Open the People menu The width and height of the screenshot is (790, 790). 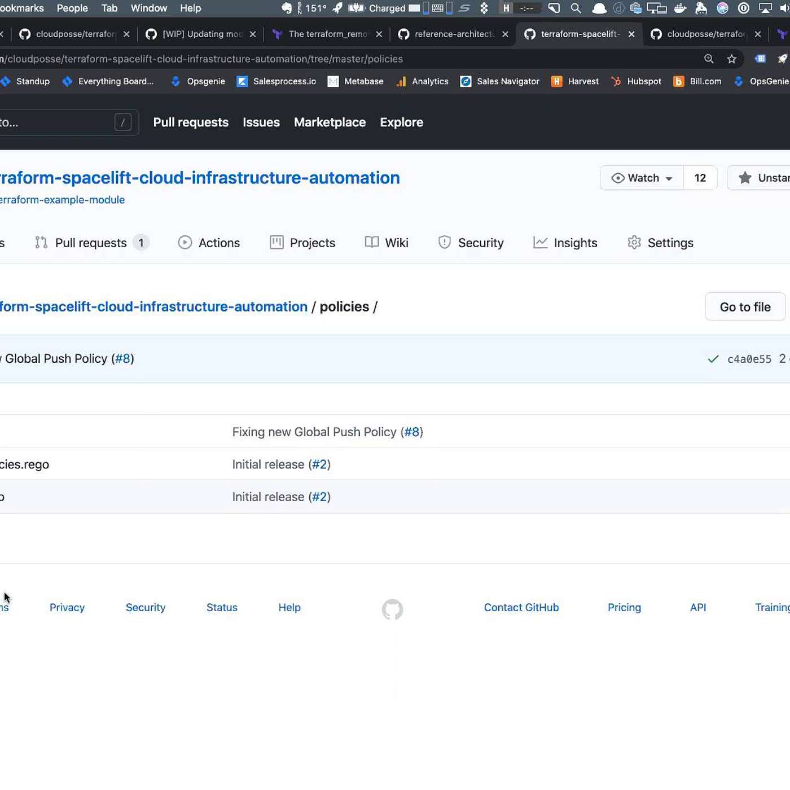72,8
